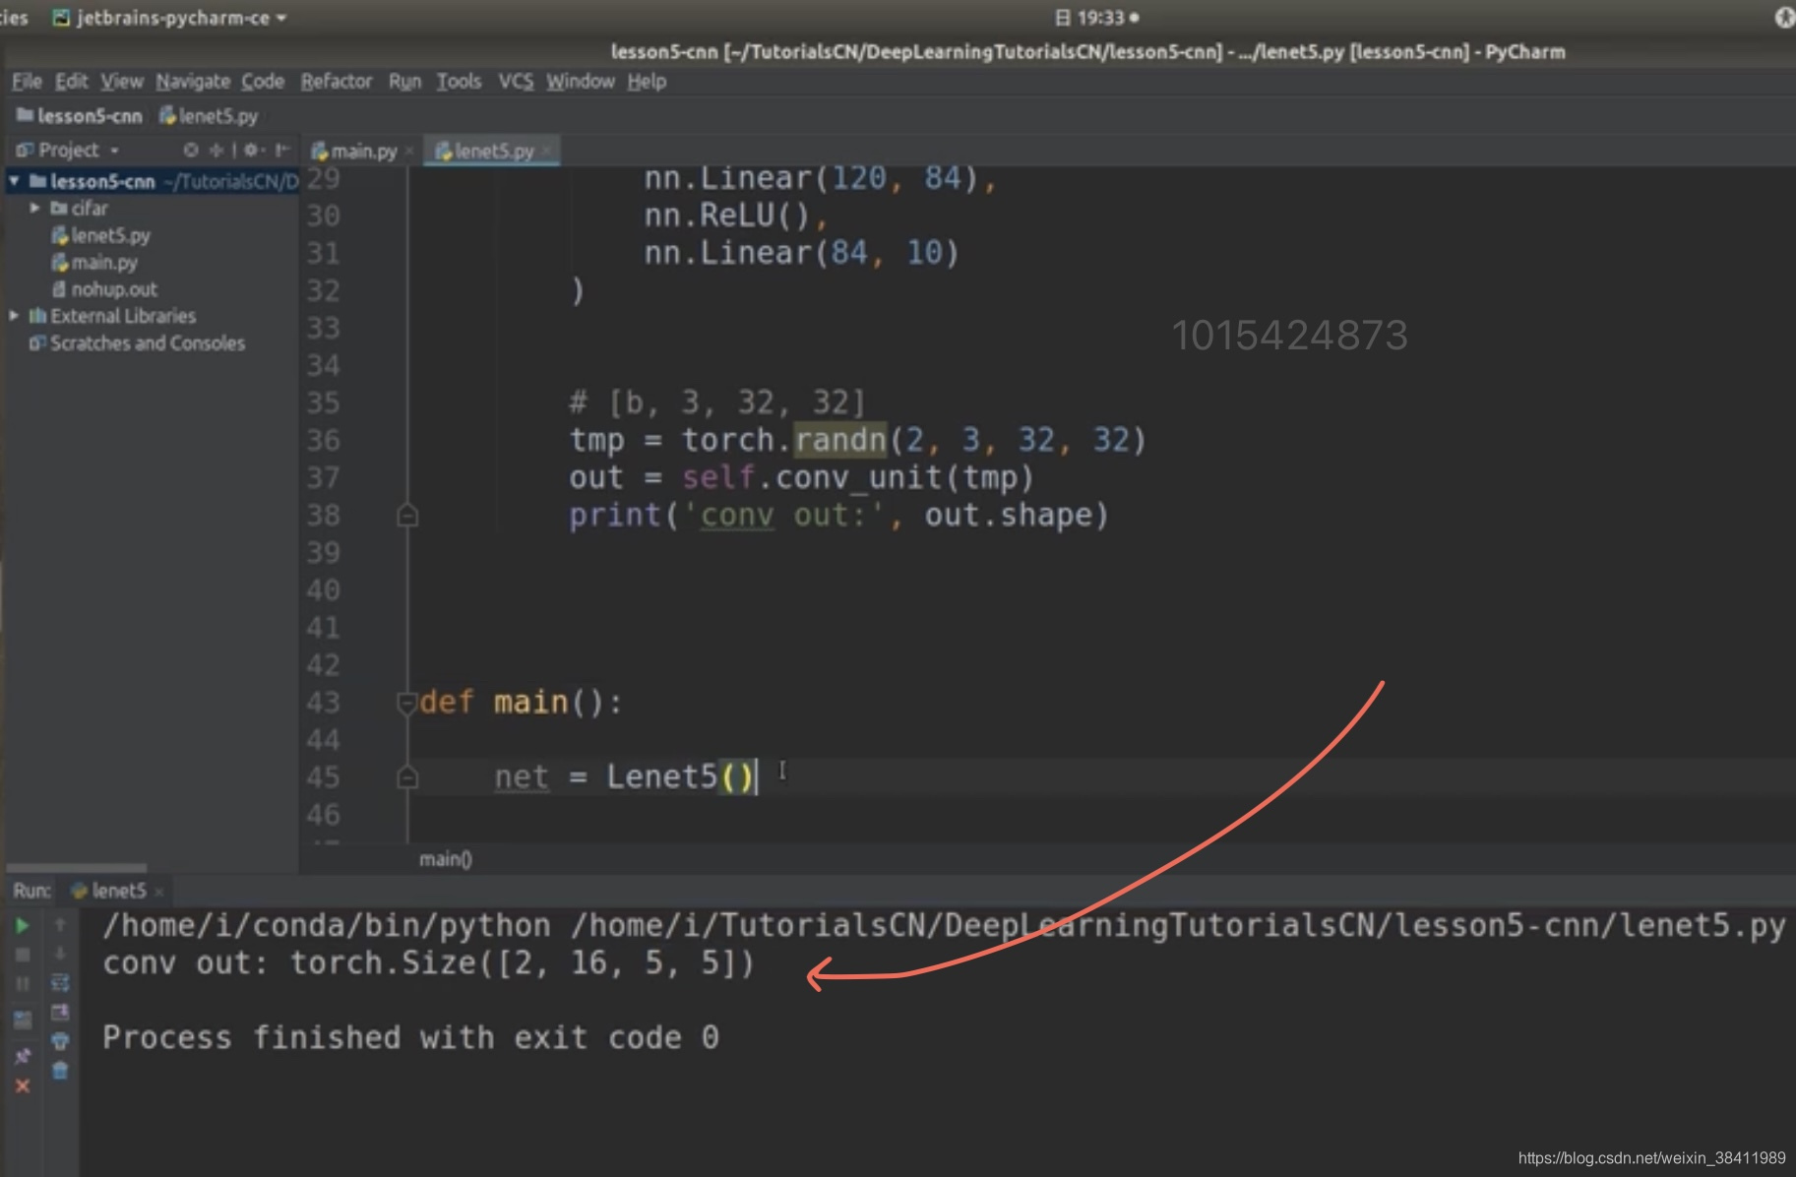
Task: Click the fold end marker at line 45
Action: 407,777
